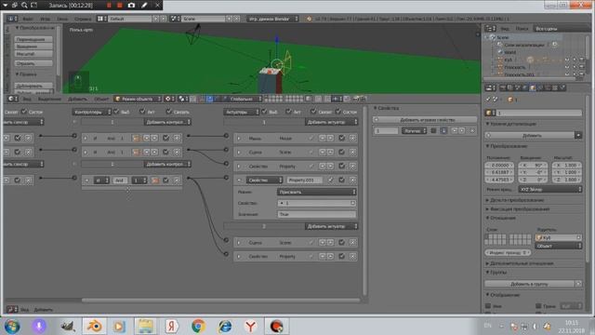Toggle Акт checkbox in controllers header
This screenshot has width=595, height=335.
[x=142, y=112]
